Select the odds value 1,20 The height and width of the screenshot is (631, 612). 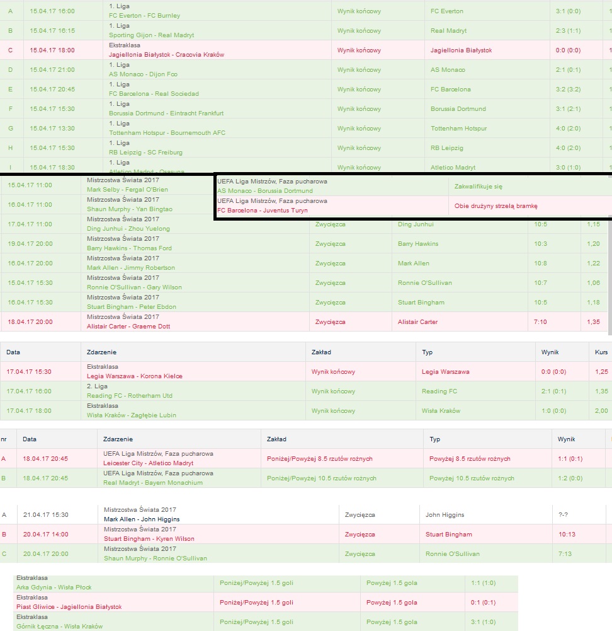[593, 244]
